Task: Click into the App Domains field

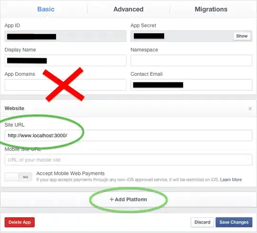Action: pyautogui.click(x=65, y=85)
